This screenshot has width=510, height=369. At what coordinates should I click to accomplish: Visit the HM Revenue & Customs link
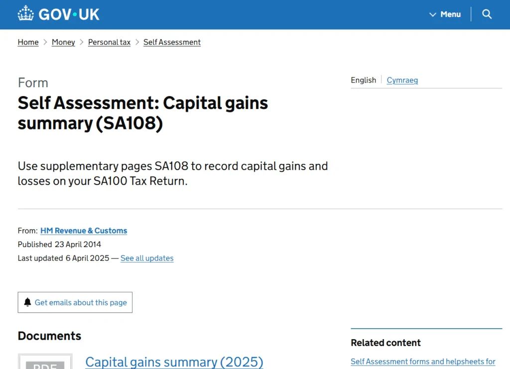coord(84,231)
